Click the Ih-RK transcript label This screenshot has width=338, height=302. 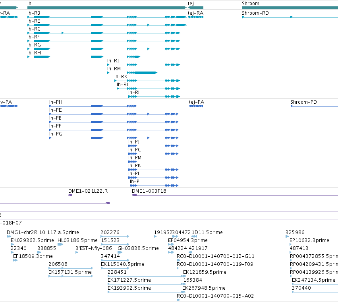click(x=121, y=77)
